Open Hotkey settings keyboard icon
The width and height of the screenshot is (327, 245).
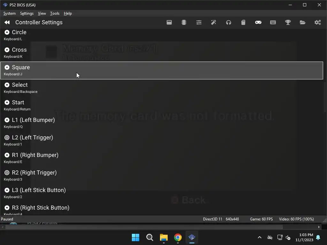(273, 22)
